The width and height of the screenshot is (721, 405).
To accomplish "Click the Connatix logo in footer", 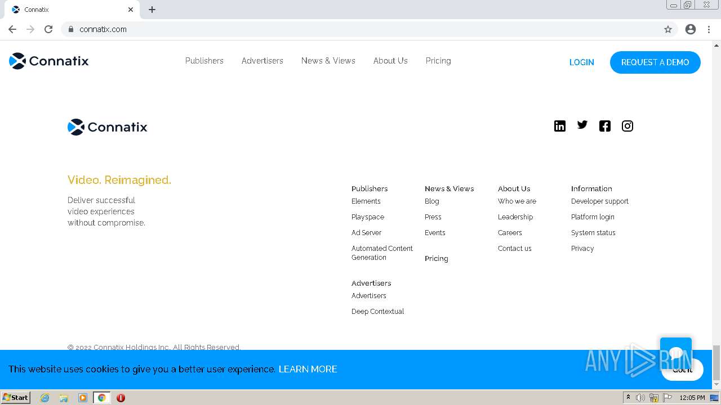I will [108, 127].
